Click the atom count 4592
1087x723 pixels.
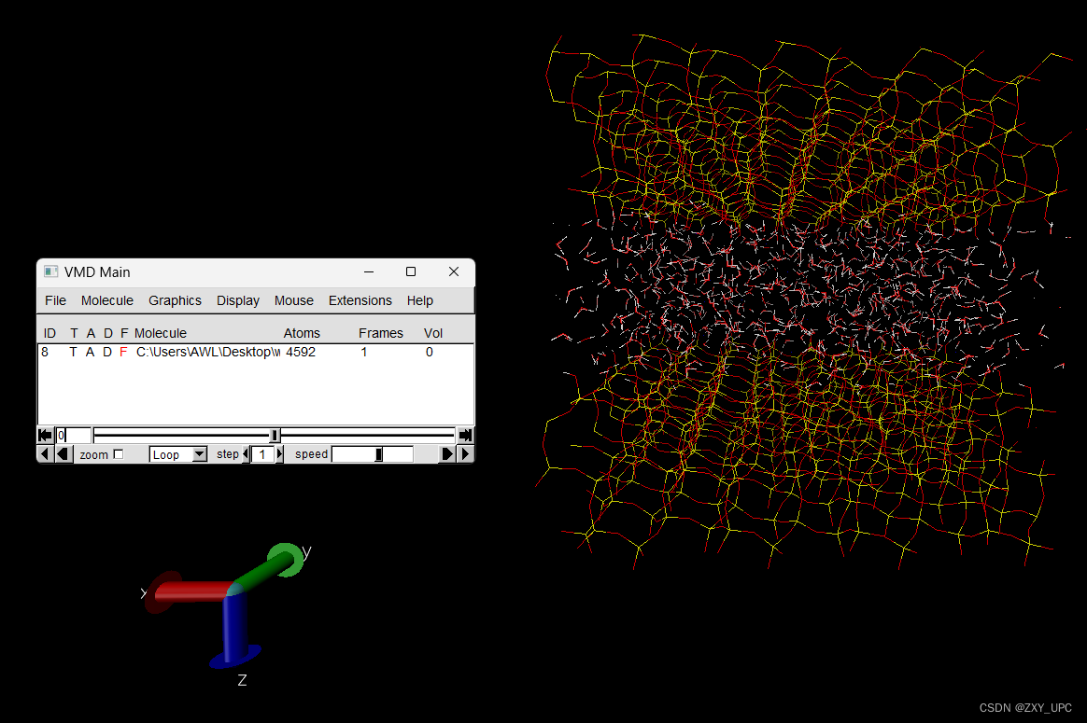[x=300, y=352]
